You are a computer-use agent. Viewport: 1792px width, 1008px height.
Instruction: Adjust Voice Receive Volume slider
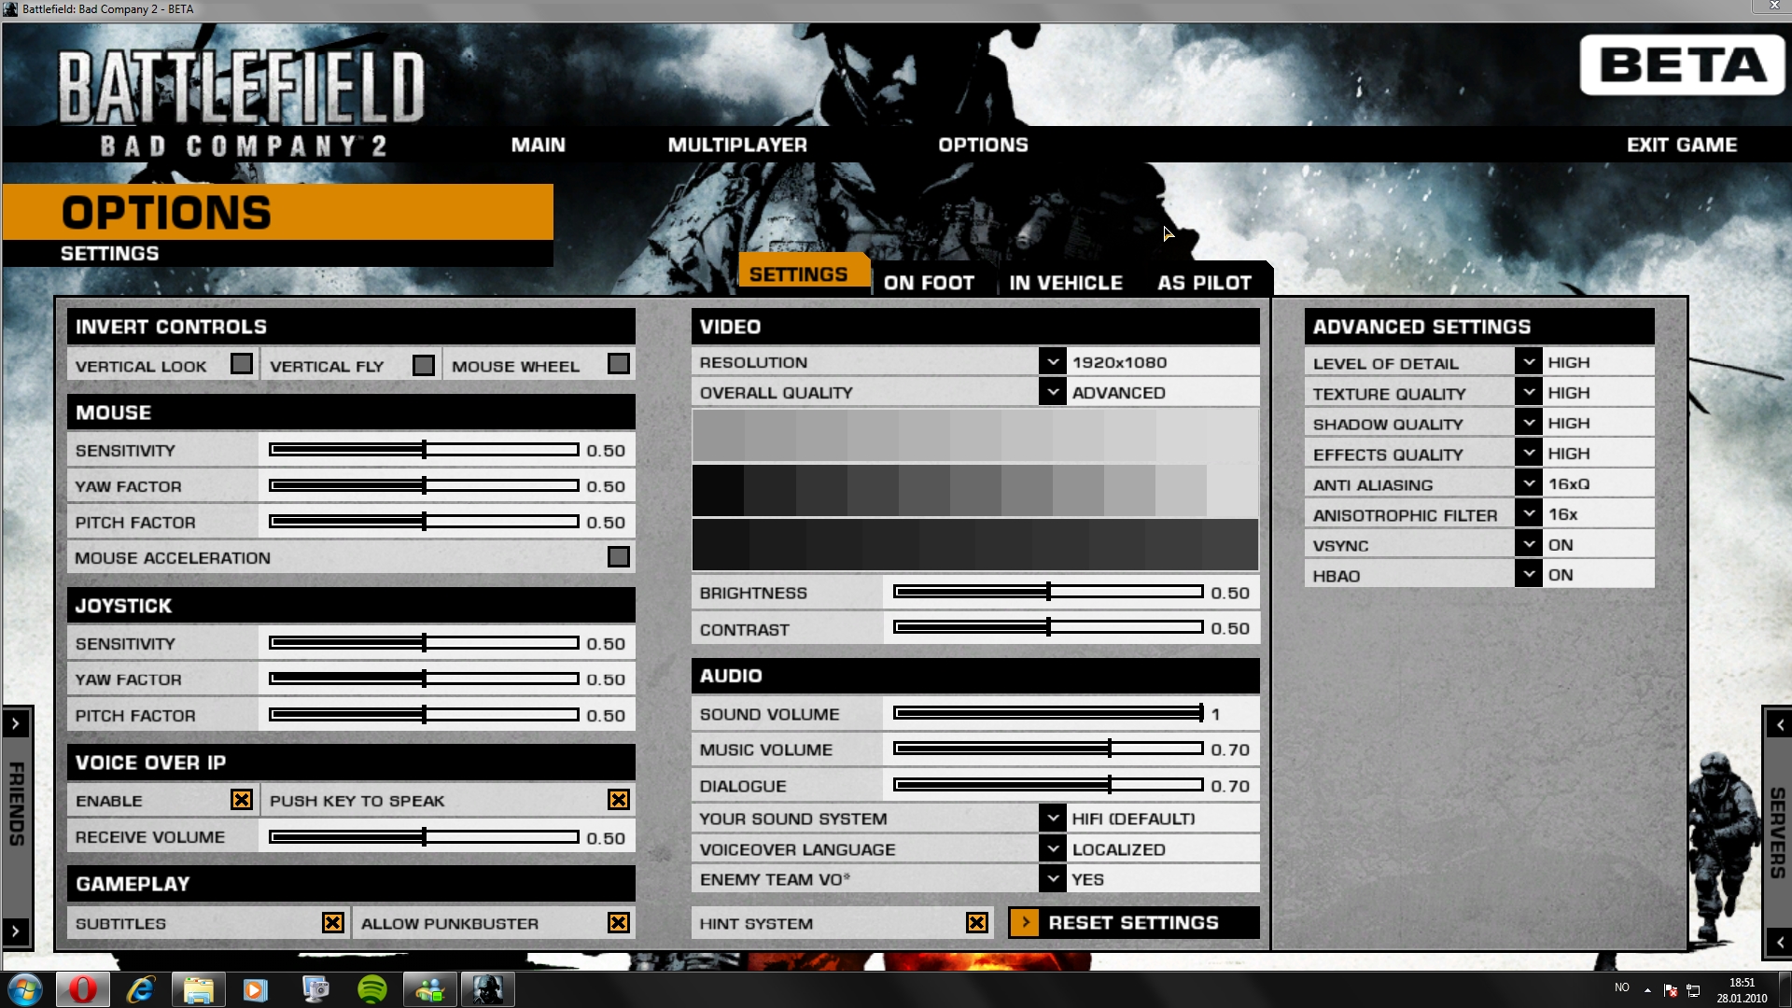click(x=425, y=837)
